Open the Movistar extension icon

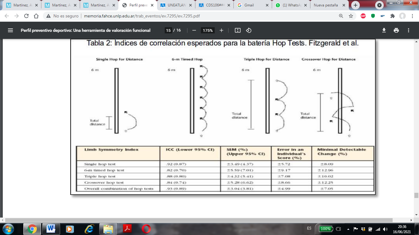pyautogui.click(x=382, y=16)
